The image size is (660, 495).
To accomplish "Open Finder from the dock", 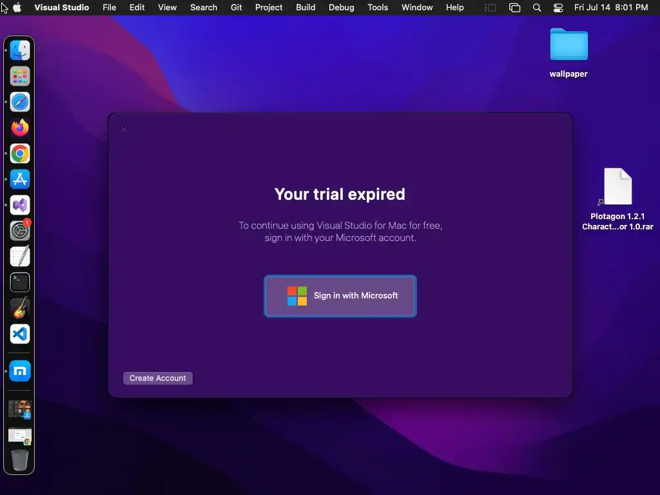I will (20, 50).
